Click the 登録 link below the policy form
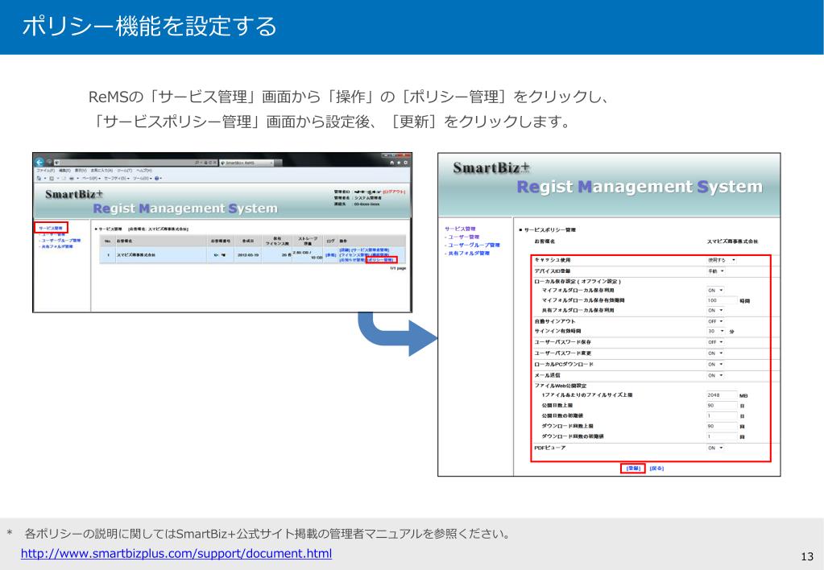 pos(633,468)
